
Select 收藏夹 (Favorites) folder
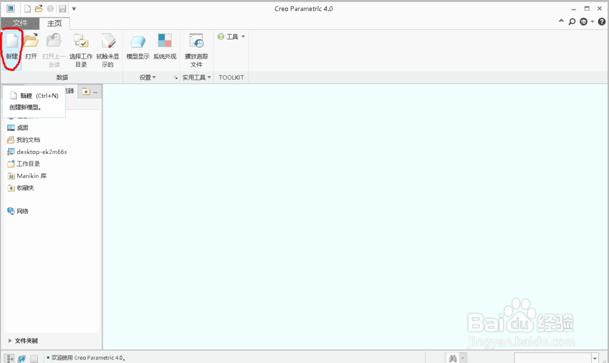(x=21, y=188)
